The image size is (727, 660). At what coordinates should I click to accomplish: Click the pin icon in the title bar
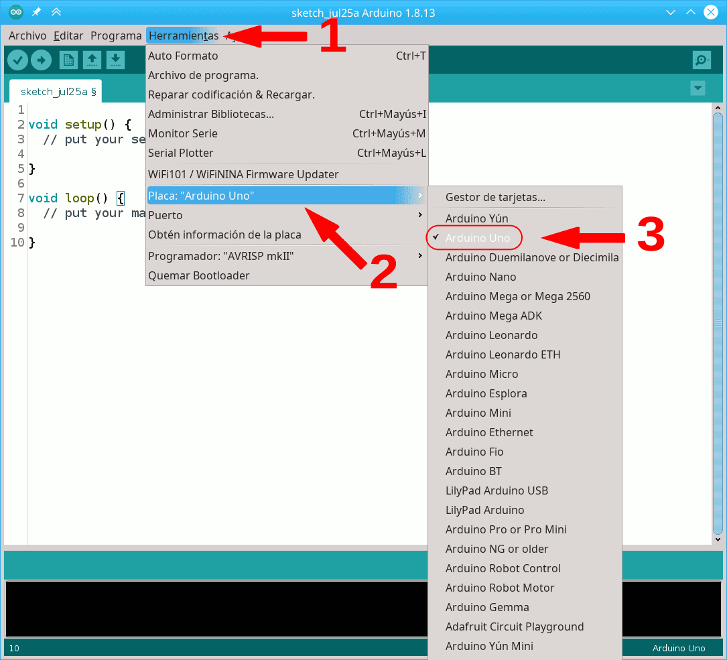point(37,11)
